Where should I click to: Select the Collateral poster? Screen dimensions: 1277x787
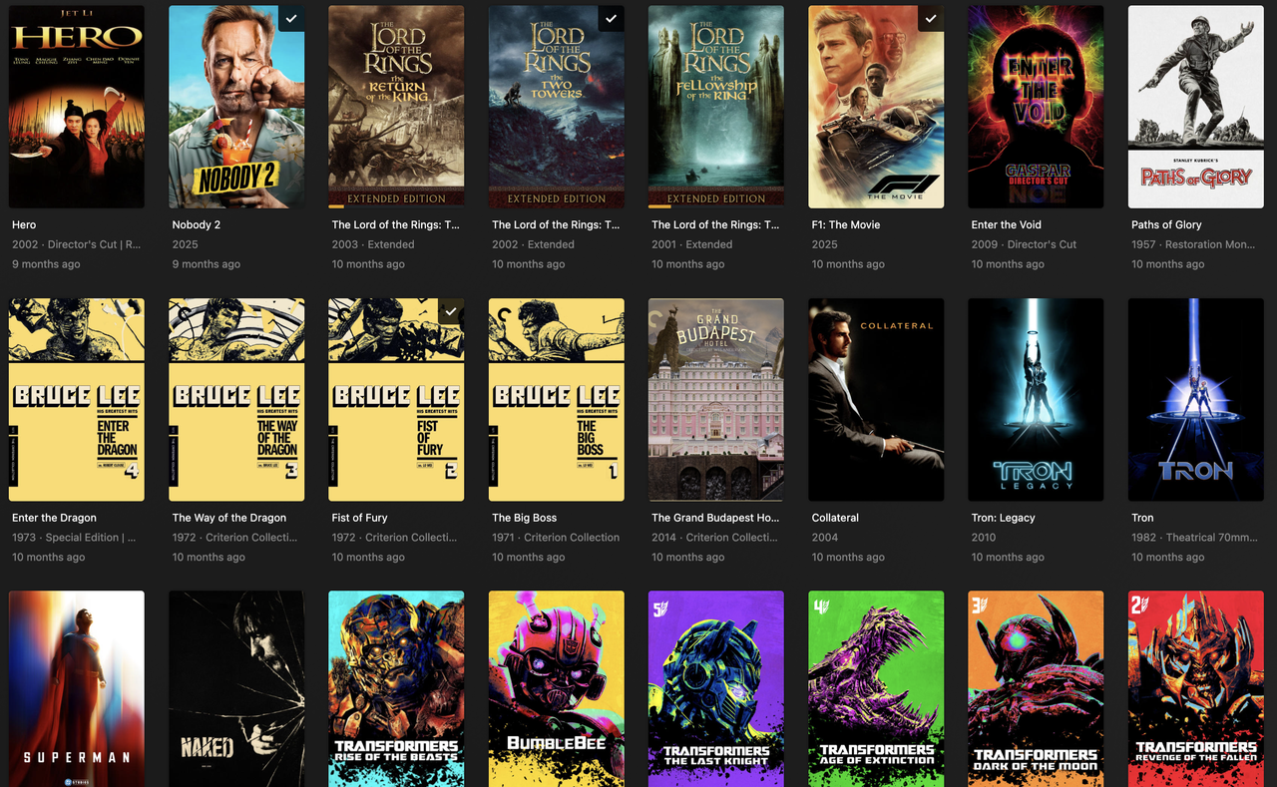click(876, 400)
